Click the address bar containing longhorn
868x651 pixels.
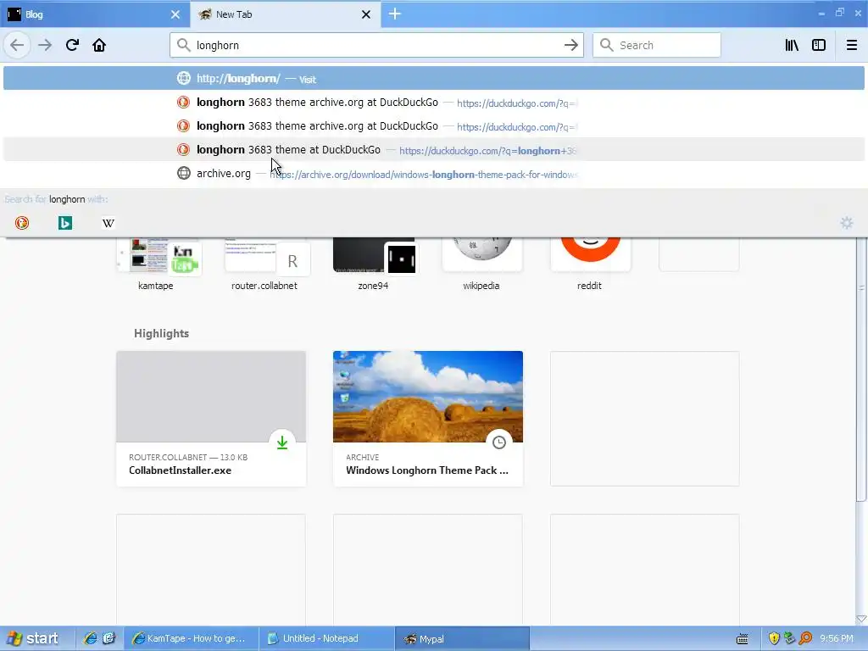(x=376, y=45)
